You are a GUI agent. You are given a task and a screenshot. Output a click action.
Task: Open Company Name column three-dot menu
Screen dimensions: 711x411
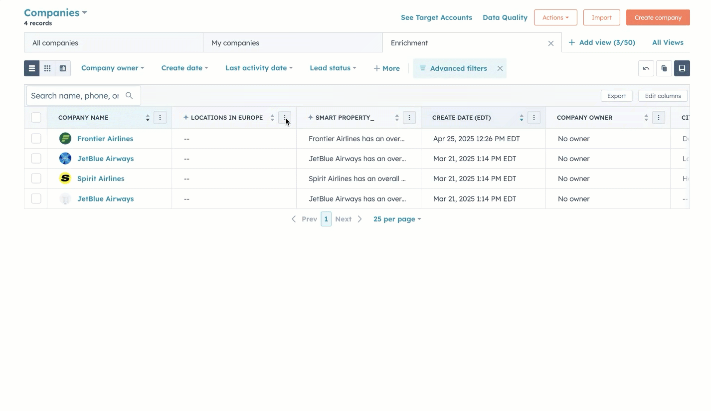160,118
